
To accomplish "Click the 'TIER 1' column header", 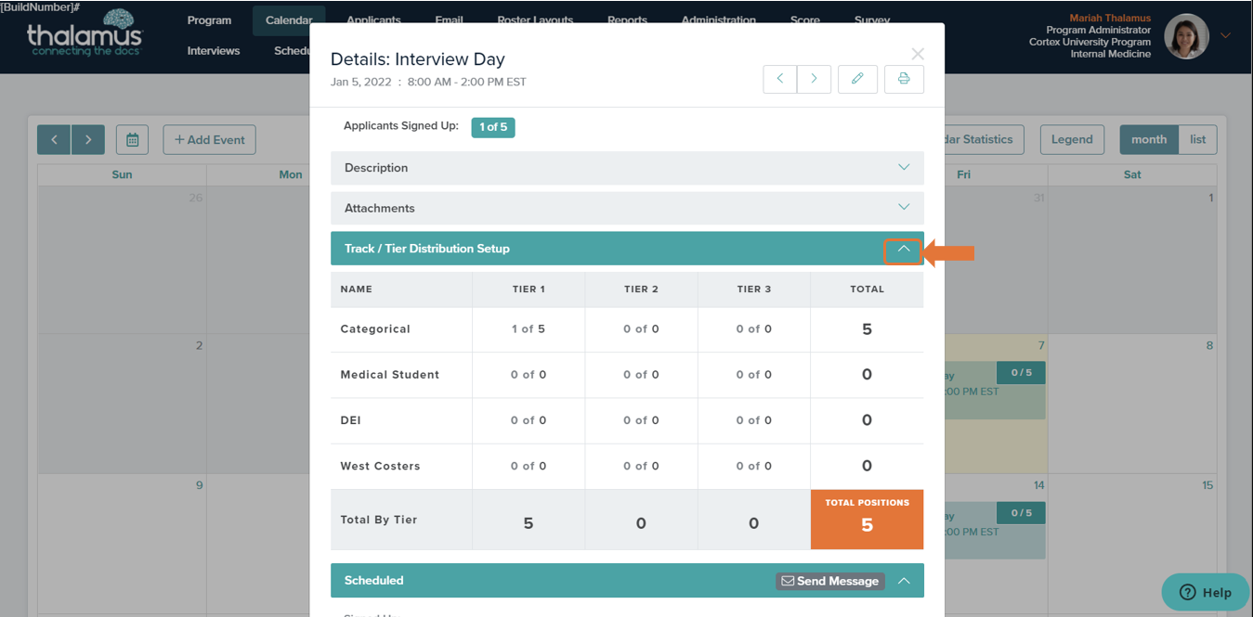I will click(x=529, y=289).
